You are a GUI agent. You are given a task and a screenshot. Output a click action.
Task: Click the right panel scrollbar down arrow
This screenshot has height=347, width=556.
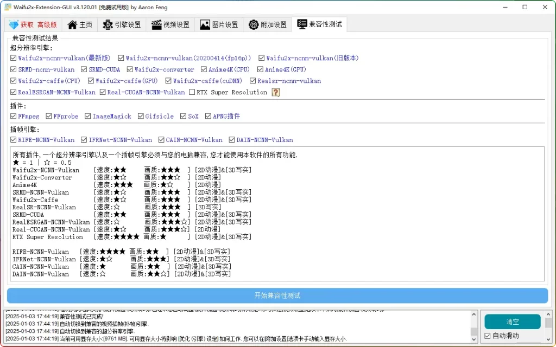click(x=548, y=339)
